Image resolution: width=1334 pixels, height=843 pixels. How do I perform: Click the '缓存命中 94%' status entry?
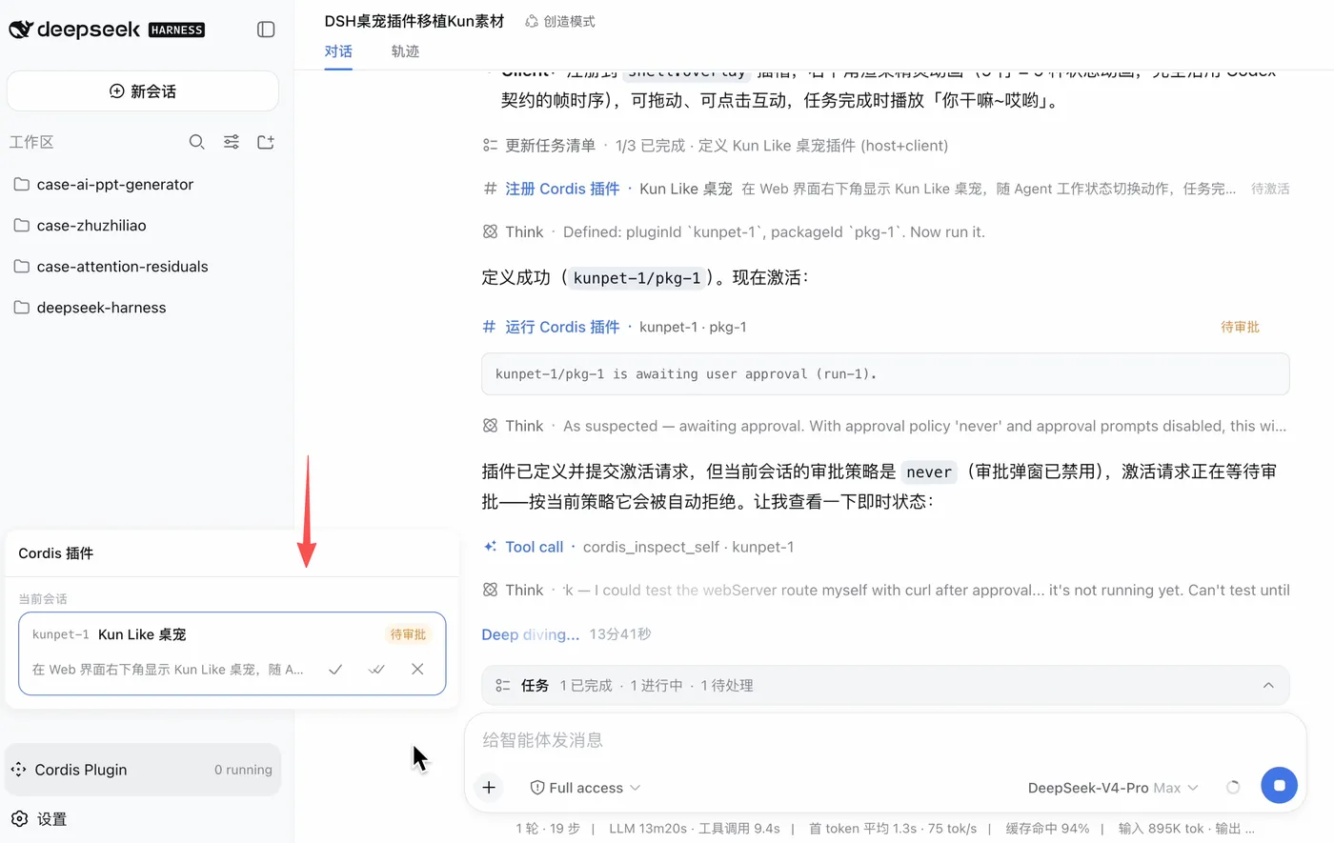pyautogui.click(x=1047, y=829)
